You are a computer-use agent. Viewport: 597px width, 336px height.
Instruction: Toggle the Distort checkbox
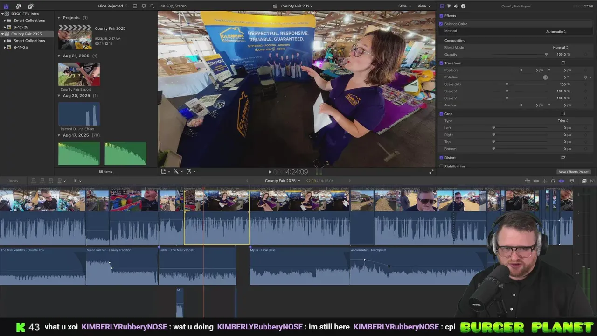pos(441,158)
